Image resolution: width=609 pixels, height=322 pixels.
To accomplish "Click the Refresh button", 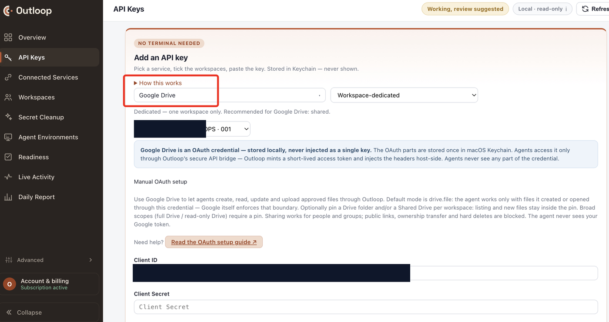I will [594, 9].
